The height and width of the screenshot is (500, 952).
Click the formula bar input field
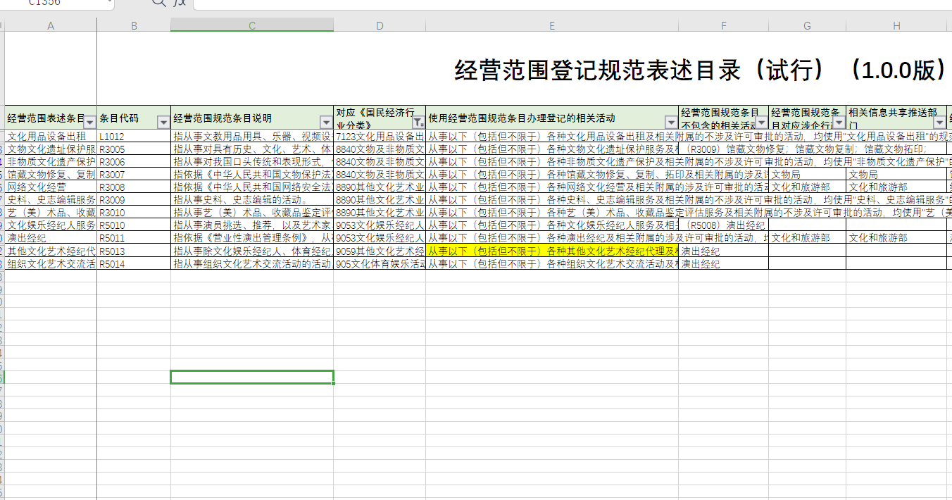(563, 4)
